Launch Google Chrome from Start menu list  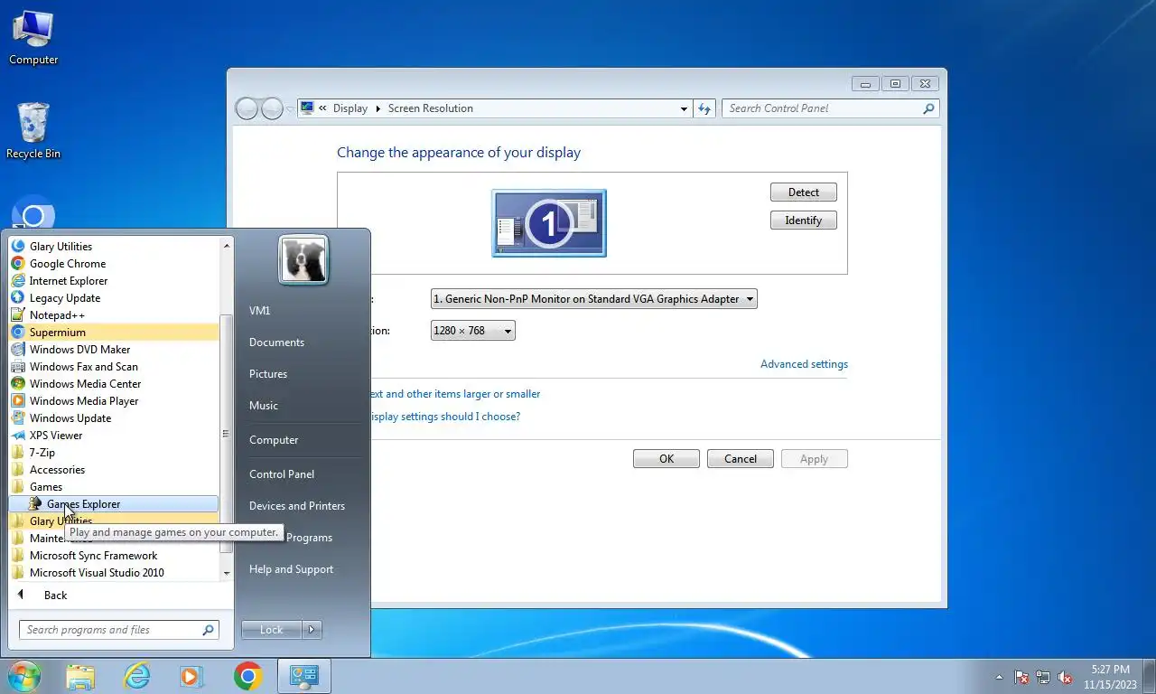114,263
